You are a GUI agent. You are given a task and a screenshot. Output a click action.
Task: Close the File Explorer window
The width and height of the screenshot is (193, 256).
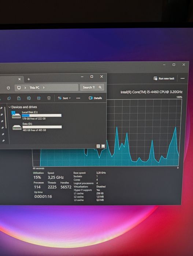(x=101, y=76)
